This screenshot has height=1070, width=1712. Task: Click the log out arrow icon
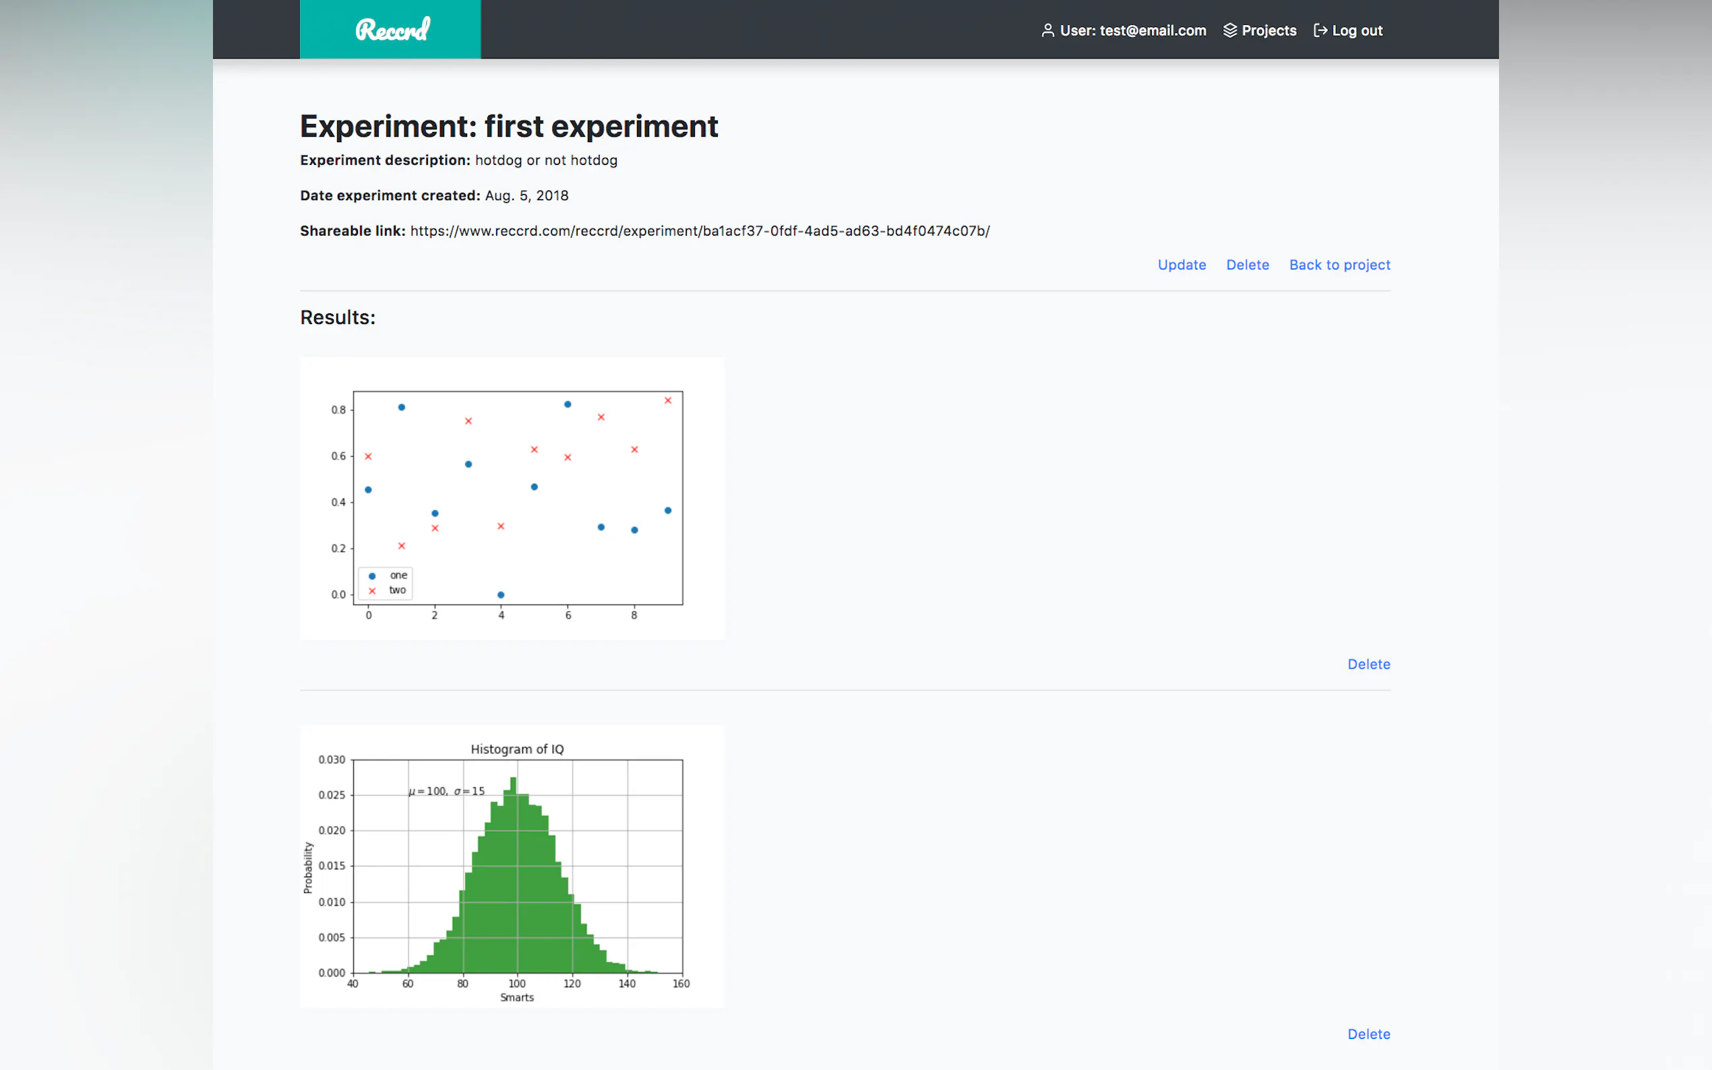(1320, 30)
